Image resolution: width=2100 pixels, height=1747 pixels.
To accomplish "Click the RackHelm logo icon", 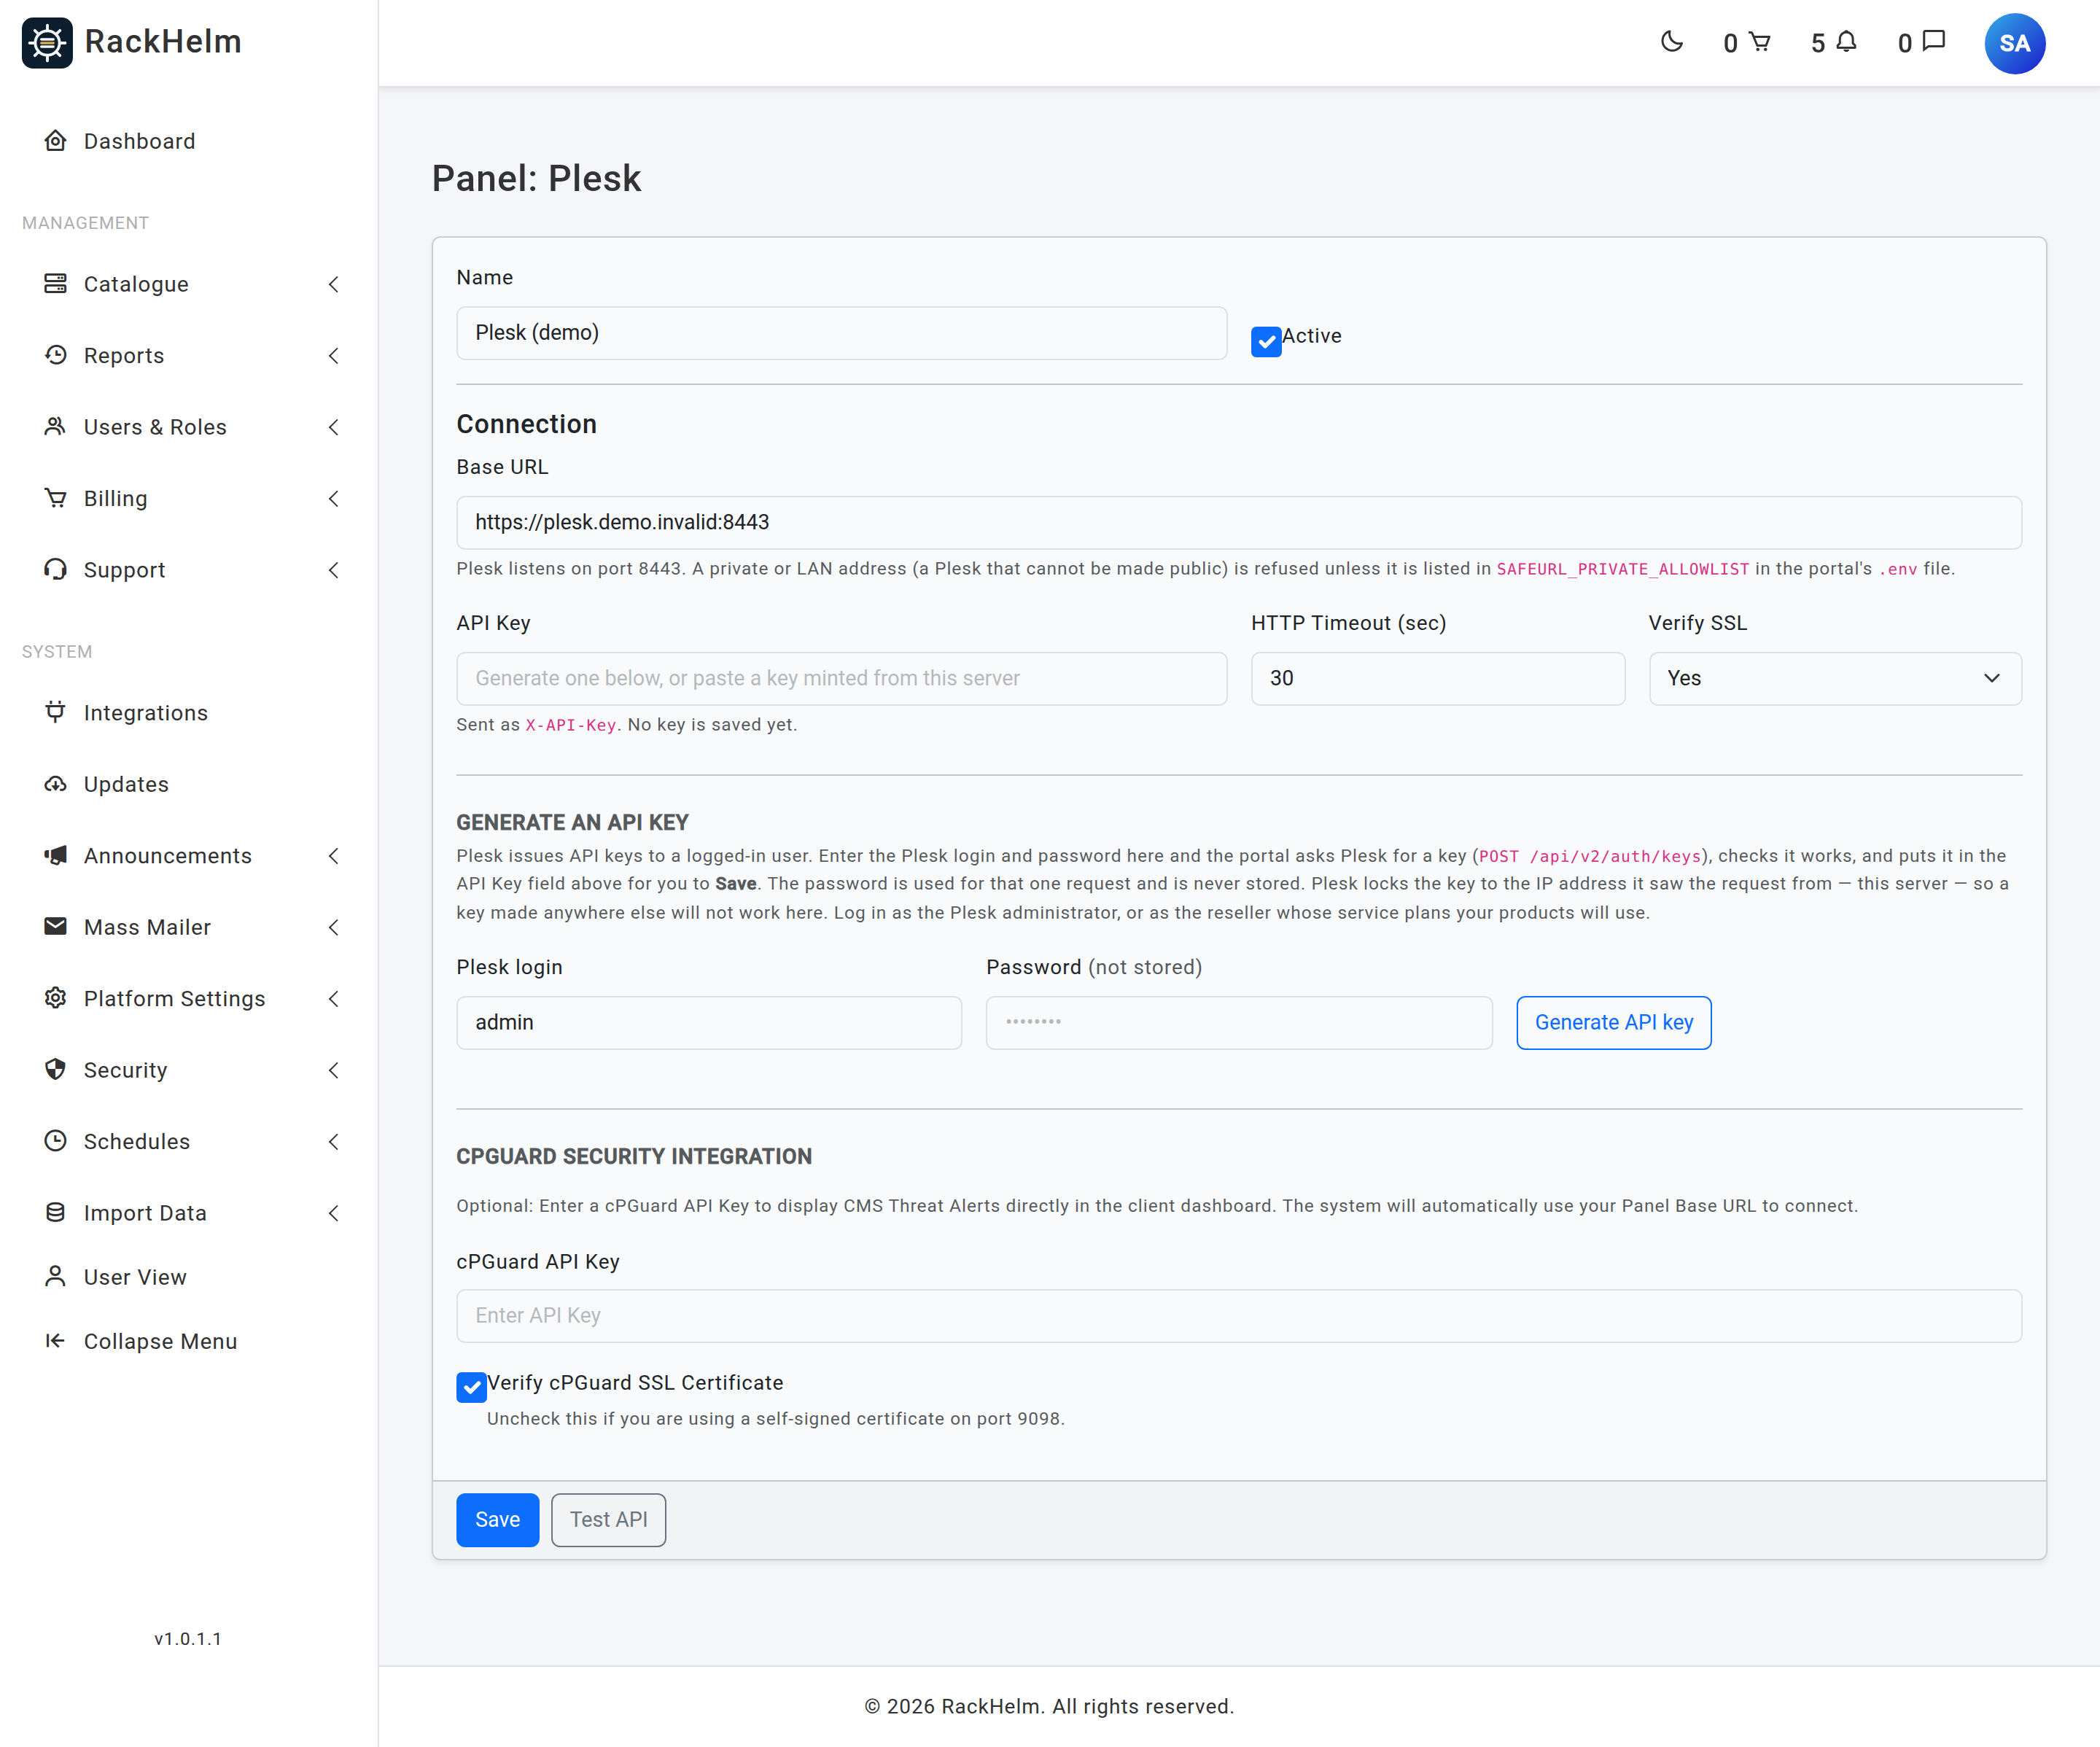I will pos(47,42).
